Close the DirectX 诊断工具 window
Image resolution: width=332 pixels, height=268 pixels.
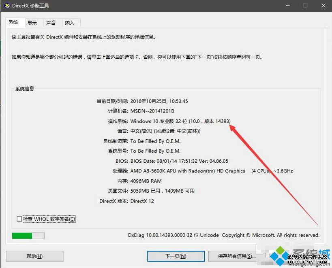pyautogui.click(x=323, y=6)
